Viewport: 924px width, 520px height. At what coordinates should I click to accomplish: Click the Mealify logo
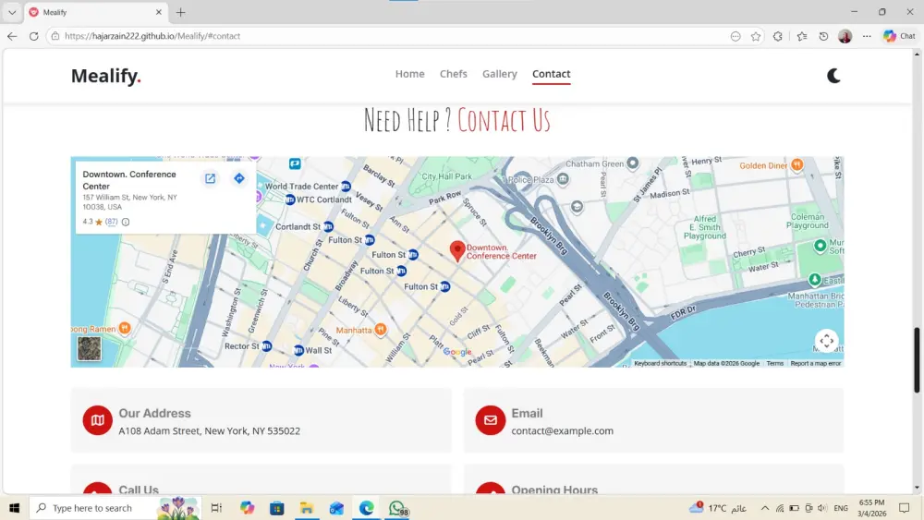(x=106, y=76)
